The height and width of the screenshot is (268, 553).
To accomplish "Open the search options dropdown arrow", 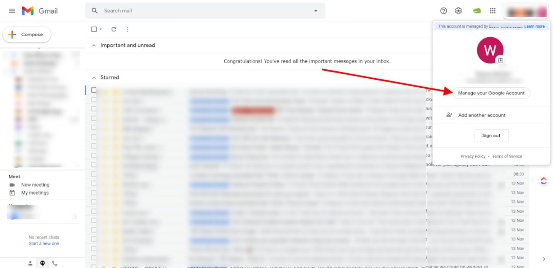I will [316, 11].
